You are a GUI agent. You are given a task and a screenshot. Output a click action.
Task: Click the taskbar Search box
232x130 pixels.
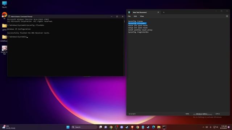coord(84,127)
